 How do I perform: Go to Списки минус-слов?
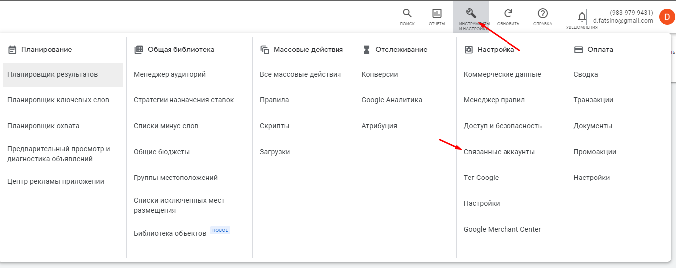click(166, 126)
